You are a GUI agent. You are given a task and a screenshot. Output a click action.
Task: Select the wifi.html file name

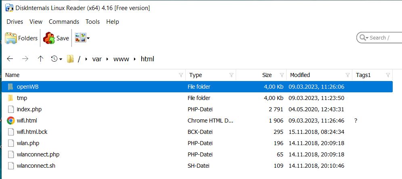(x=27, y=121)
